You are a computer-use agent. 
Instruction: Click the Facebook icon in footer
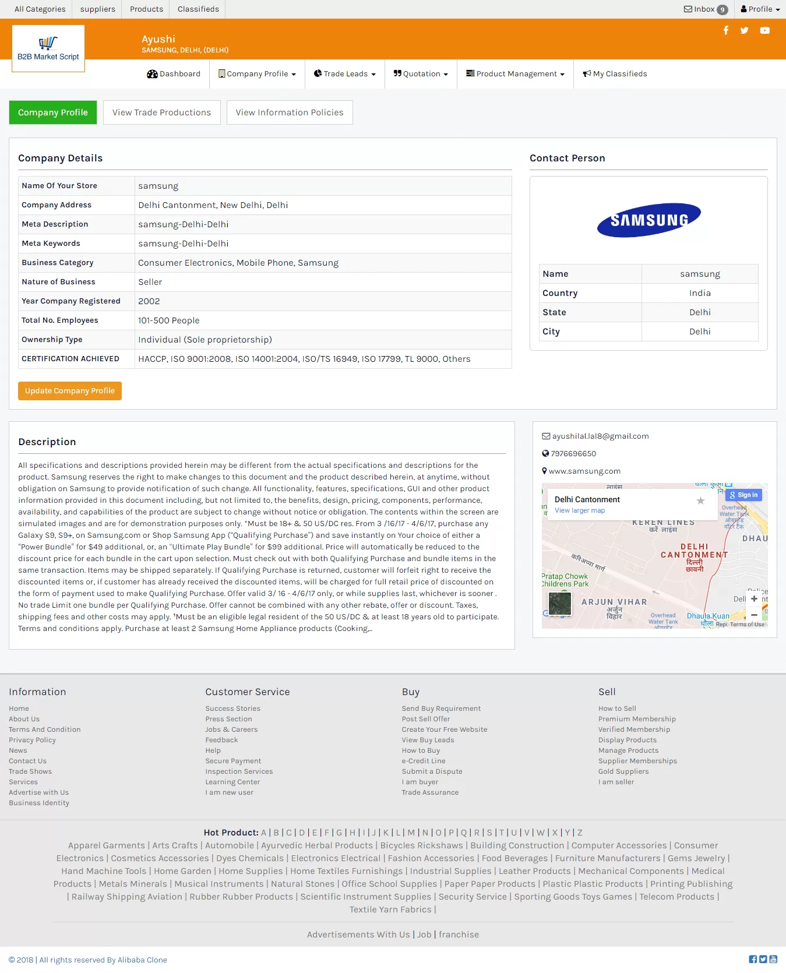click(x=753, y=959)
